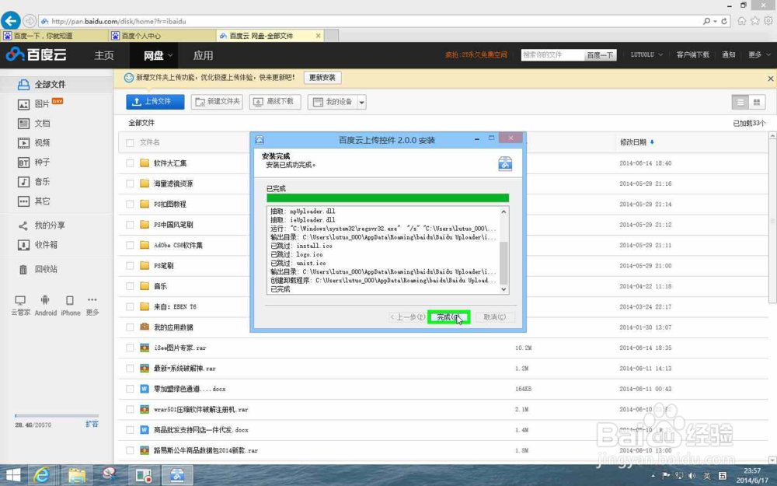The width and height of the screenshot is (777, 486).
Task: Switch to 百度个人中心 browser tab
Action: [162, 36]
